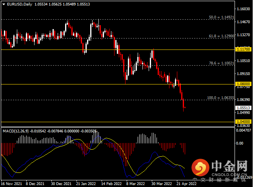The image size is (253, 187).
Task: Click the 8 Dec 2021 date label
Action: tap(35, 184)
